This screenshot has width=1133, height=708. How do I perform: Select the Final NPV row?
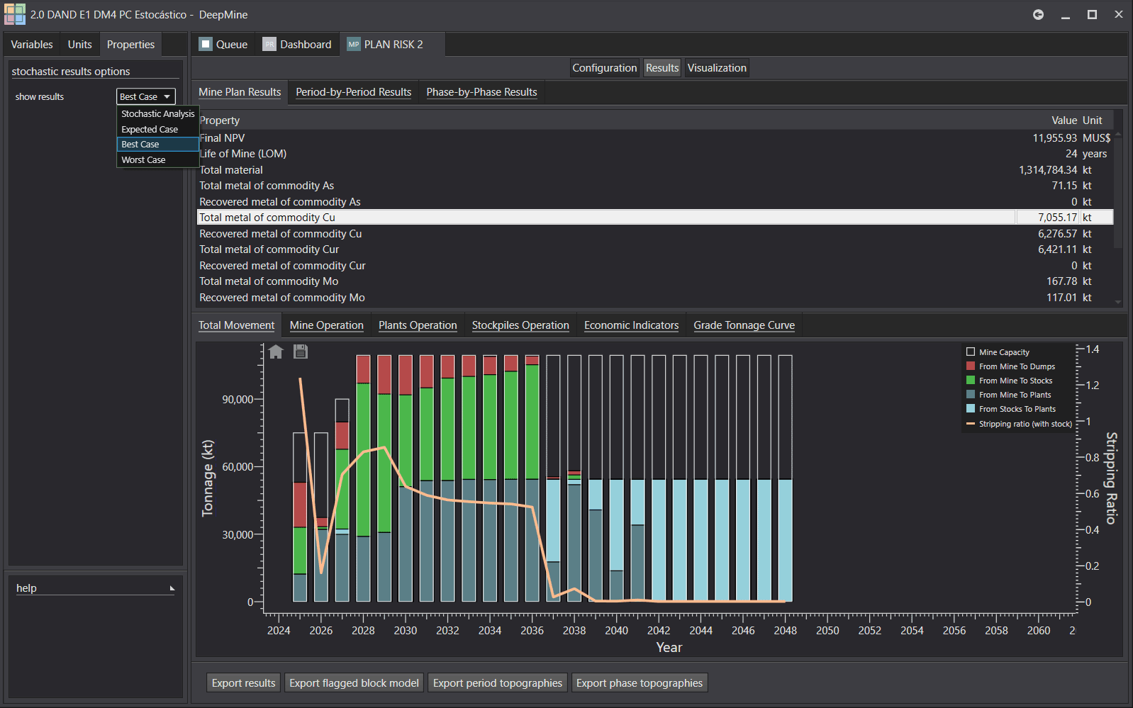coord(655,138)
